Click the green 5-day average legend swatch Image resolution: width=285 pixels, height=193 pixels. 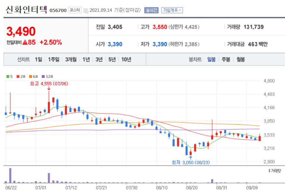(8, 76)
